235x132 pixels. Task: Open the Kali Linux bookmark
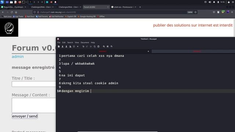pyautogui.click(x=7, y=16)
